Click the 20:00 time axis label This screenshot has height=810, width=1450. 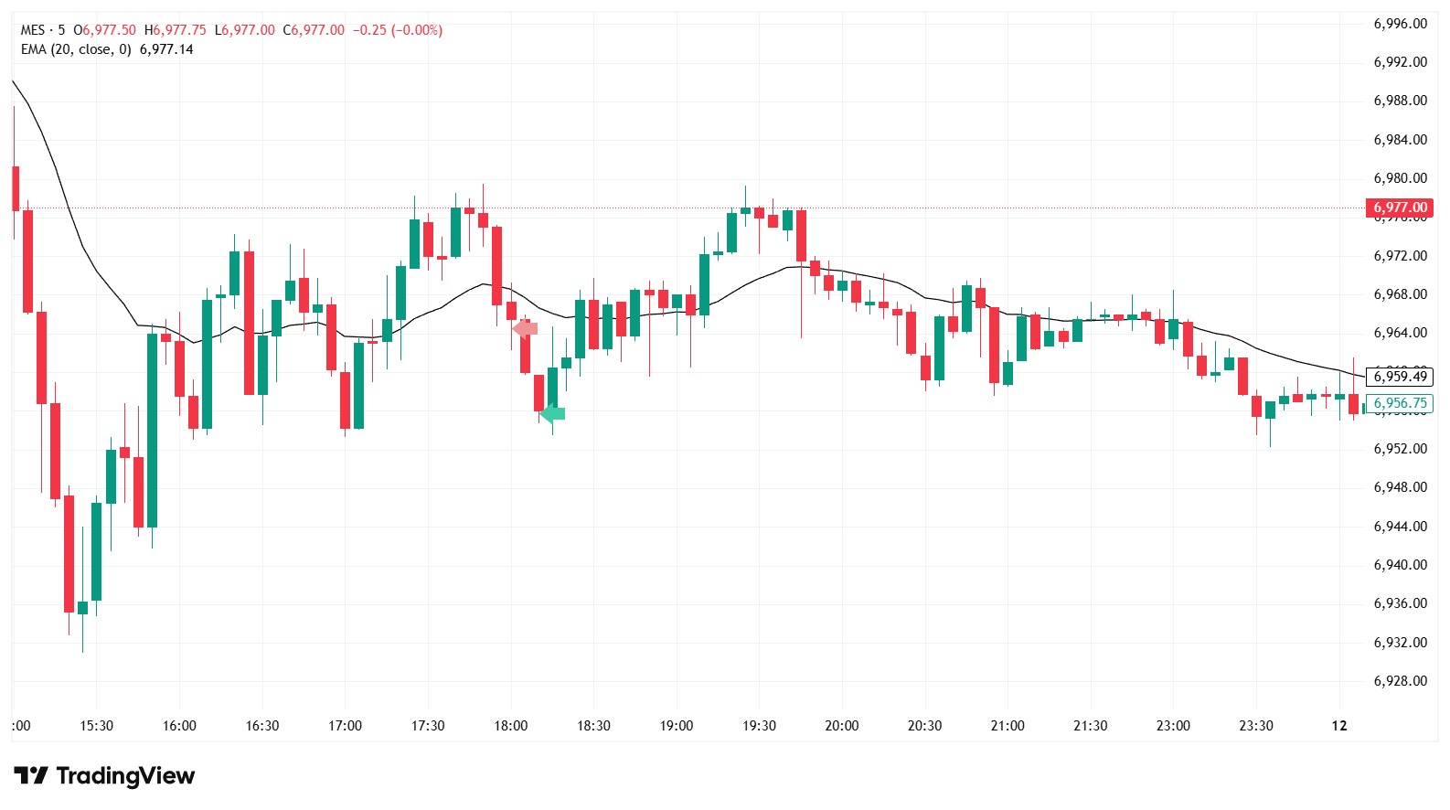(841, 726)
